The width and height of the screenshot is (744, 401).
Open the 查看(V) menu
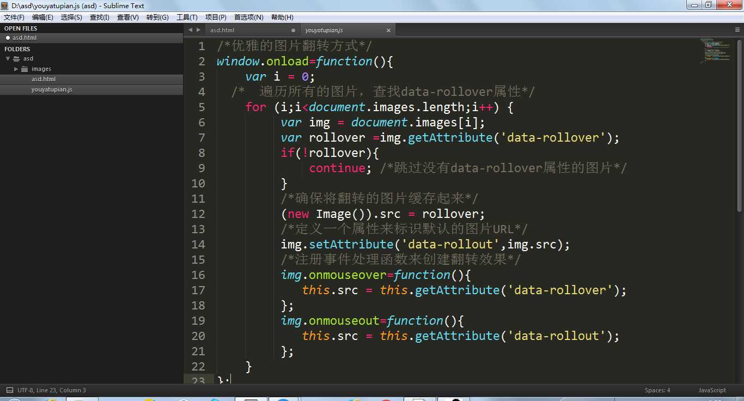coord(128,17)
